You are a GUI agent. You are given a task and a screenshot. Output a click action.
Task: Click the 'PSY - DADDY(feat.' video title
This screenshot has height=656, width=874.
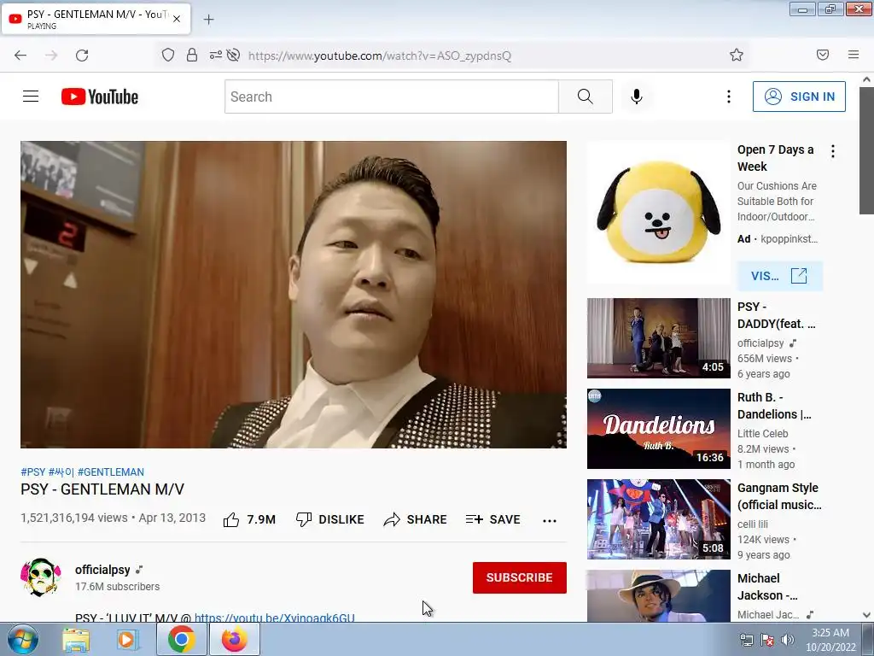point(777,315)
